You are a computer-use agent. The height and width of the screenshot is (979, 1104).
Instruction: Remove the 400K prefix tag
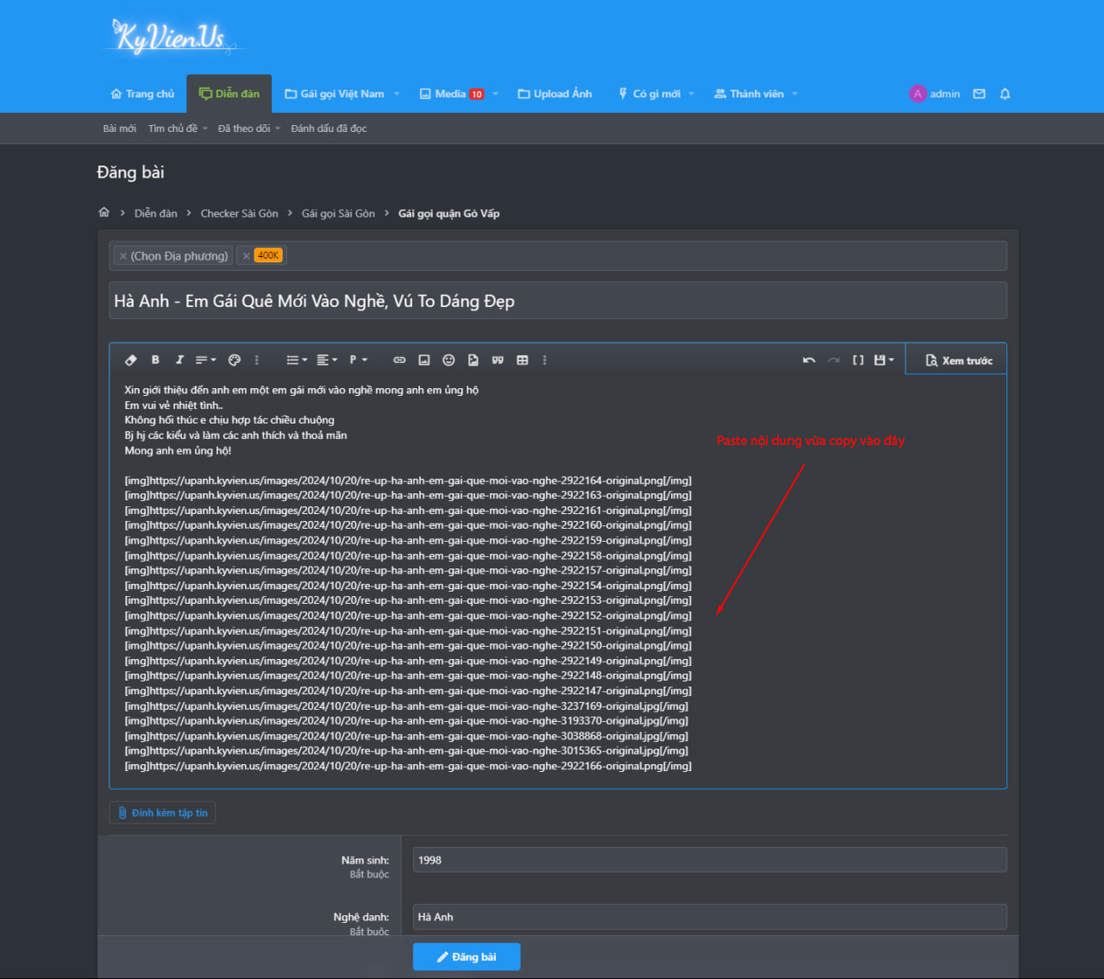246,255
